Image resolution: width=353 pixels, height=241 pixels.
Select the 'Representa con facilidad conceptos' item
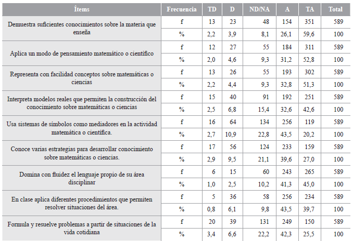(82, 78)
